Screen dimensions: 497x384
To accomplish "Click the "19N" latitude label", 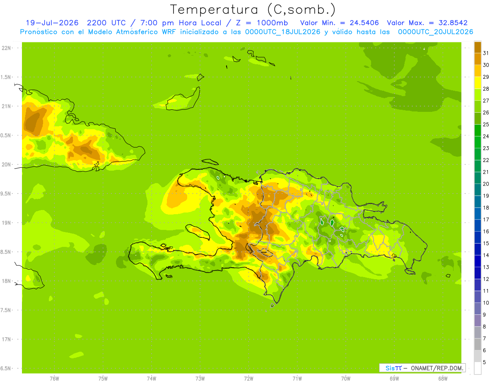I will coord(6,223).
